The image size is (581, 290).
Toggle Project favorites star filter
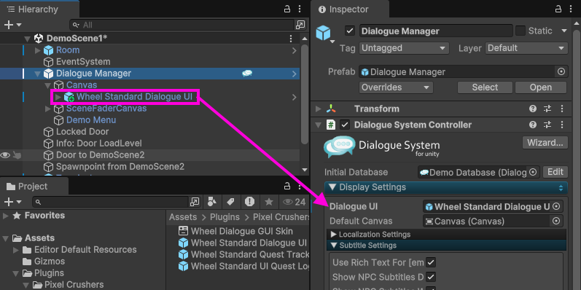point(269,202)
